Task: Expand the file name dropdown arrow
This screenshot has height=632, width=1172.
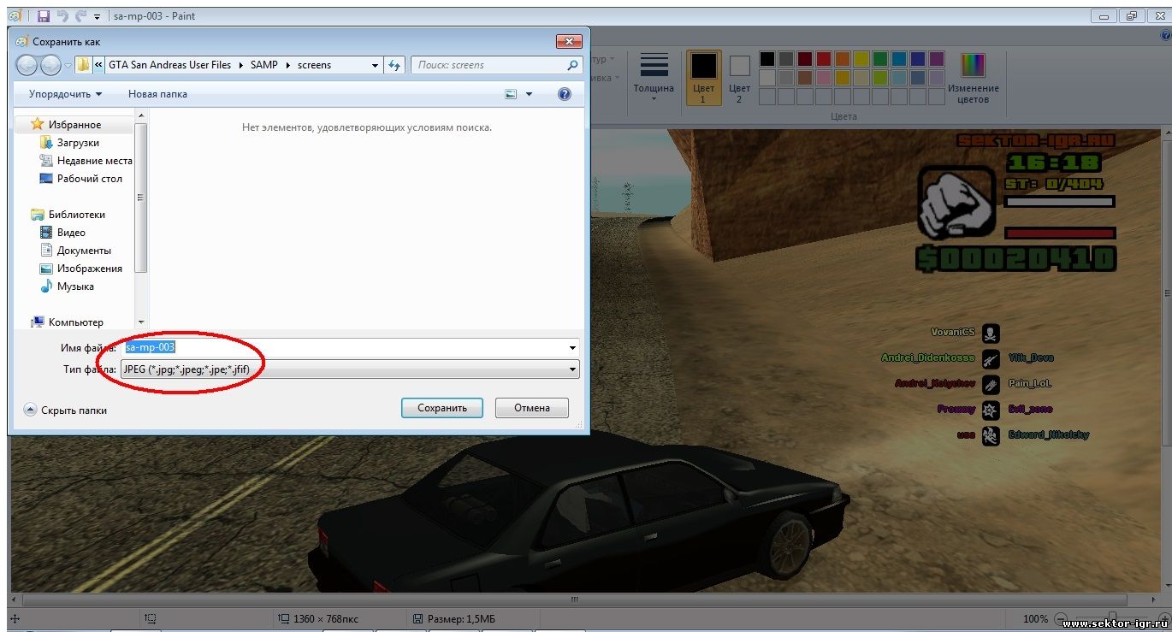Action: [573, 348]
